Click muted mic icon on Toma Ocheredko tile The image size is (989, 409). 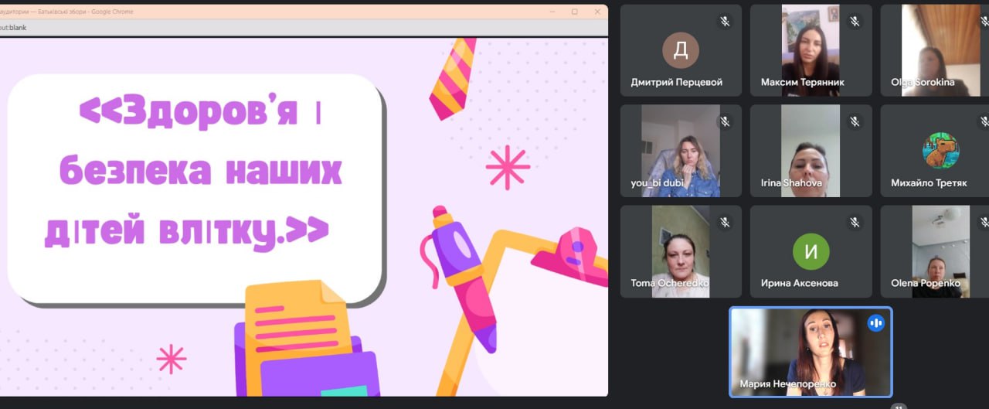(x=725, y=223)
